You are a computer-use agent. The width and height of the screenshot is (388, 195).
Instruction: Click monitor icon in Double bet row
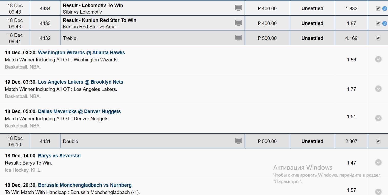pyautogui.click(x=238, y=141)
